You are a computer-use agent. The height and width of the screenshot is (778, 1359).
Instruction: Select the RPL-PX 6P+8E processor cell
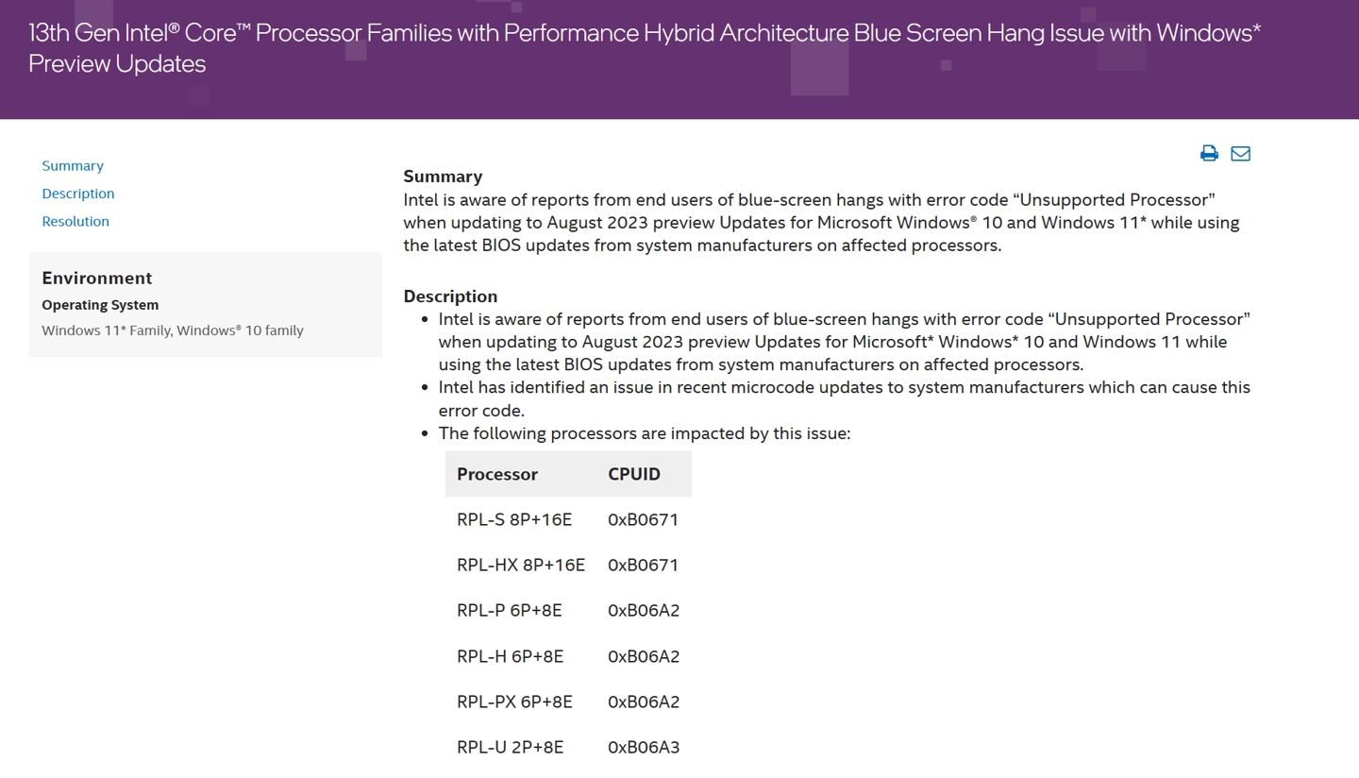[515, 702]
